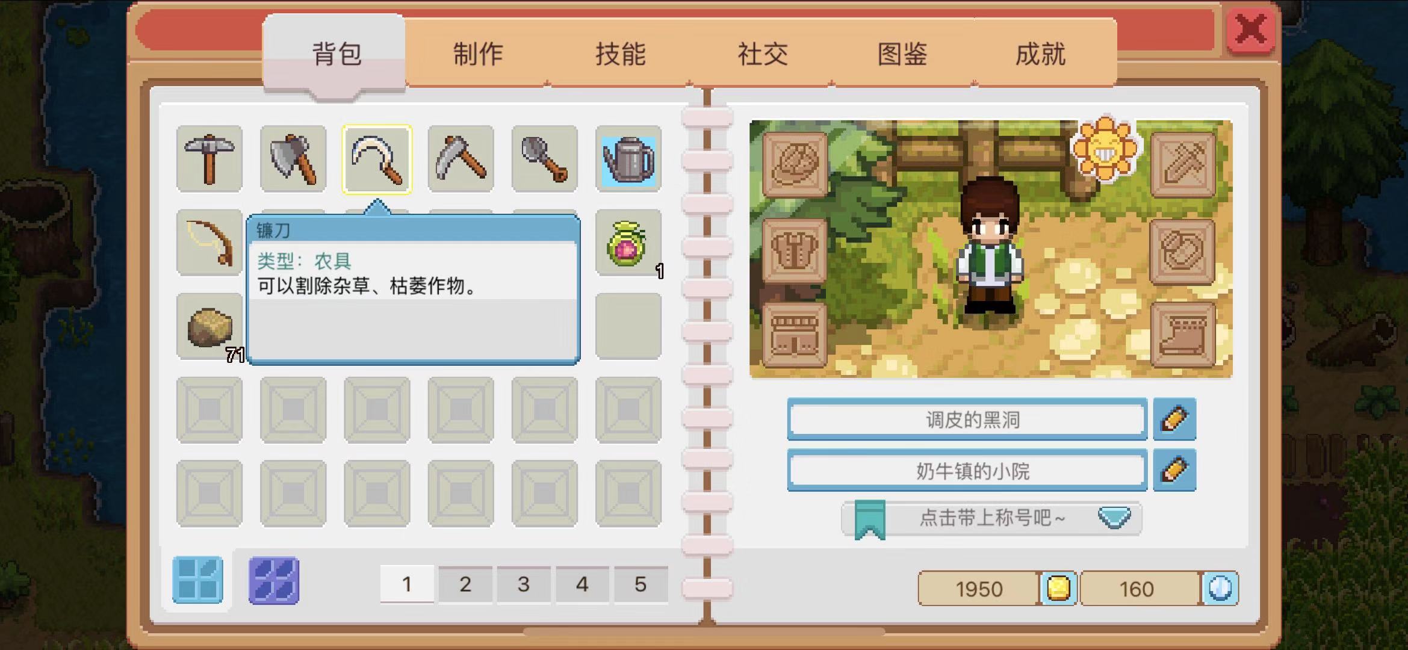Select the pickaxe tool in backpack
1408x650 pixels.
pyautogui.click(x=209, y=159)
